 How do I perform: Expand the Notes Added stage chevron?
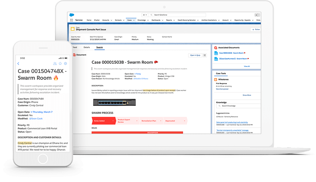point(113,121)
